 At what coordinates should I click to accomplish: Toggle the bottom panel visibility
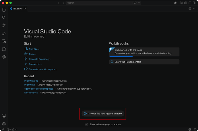click(x=190, y=3)
